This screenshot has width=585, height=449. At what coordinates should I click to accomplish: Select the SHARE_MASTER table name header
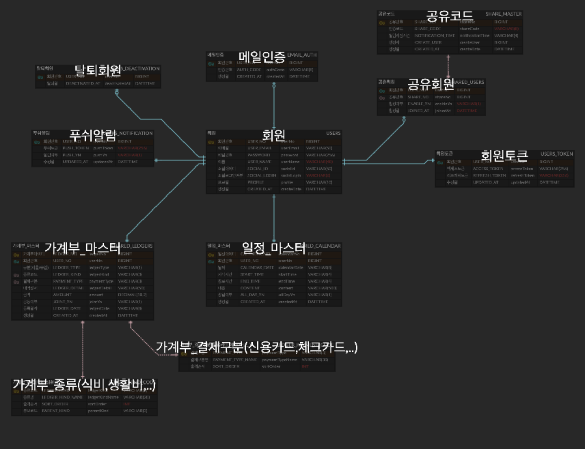click(x=503, y=14)
